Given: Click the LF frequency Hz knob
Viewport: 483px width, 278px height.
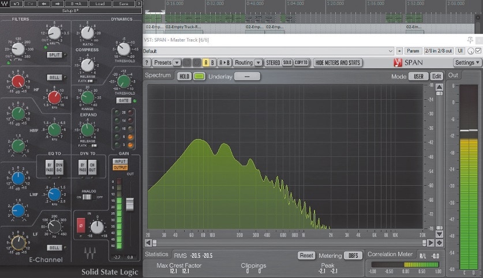Looking at the screenshot, I should pos(54,227).
